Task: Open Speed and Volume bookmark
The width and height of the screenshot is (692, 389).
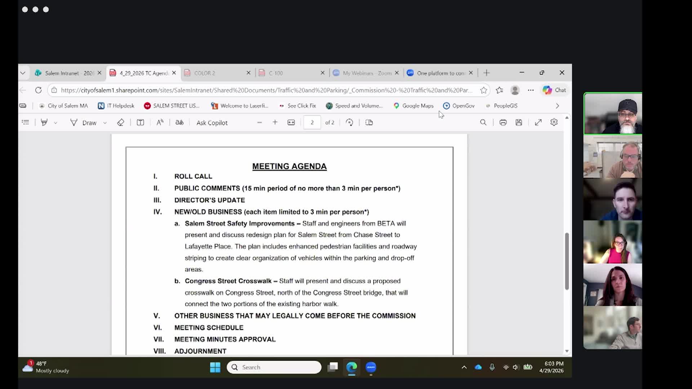Action: (x=354, y=106)
